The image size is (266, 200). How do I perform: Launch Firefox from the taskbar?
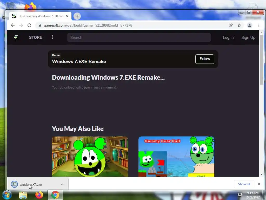point(39,195)
